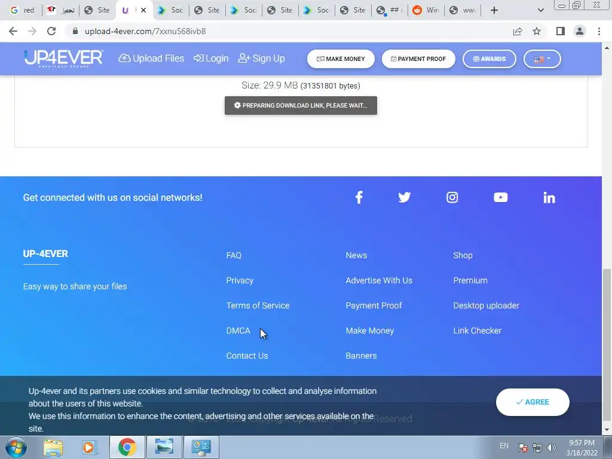Open the Action Center flag icon
The height and width of the screenshot is (459, 612).
tap(523, 448)
